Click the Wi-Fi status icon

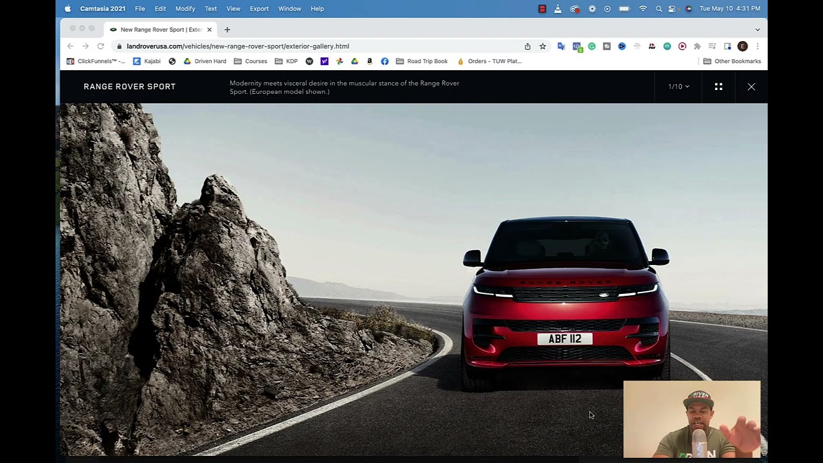643,8
